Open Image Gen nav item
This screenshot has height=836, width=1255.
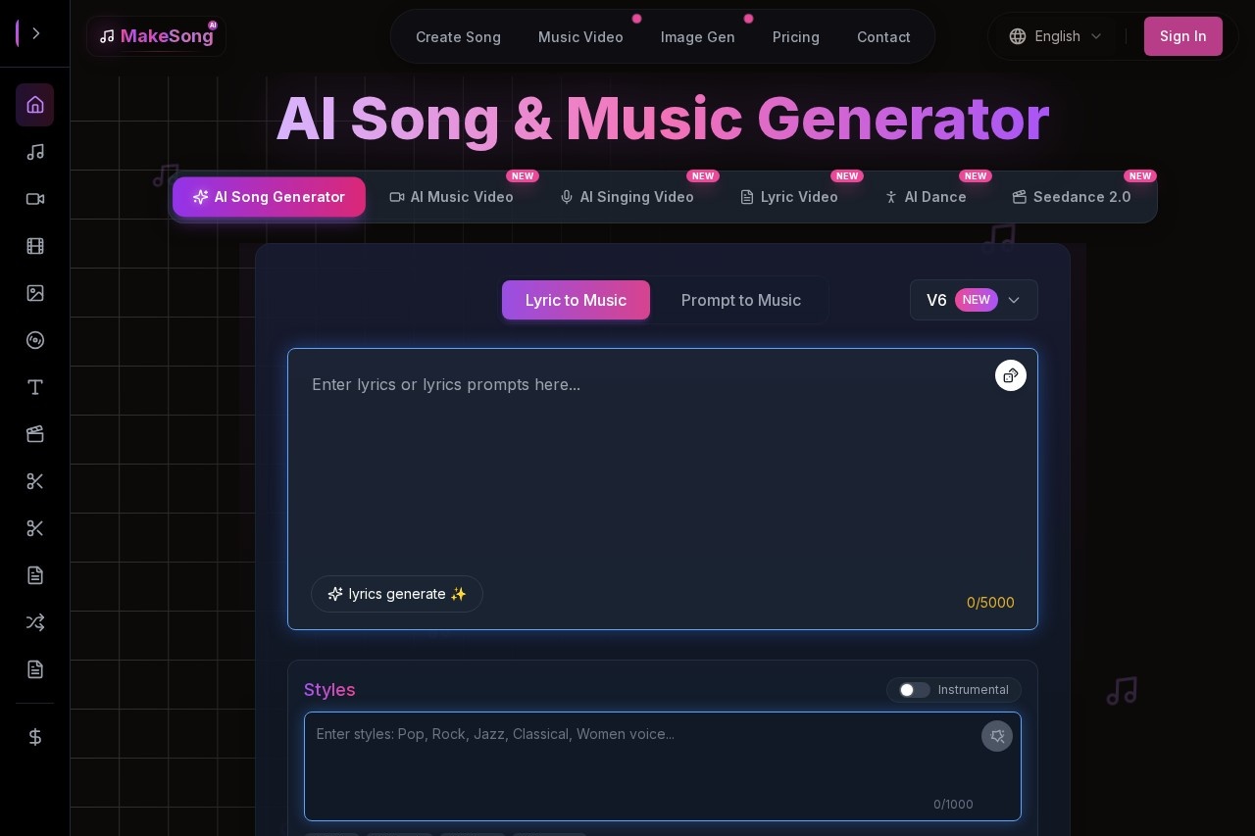(698, 37)
